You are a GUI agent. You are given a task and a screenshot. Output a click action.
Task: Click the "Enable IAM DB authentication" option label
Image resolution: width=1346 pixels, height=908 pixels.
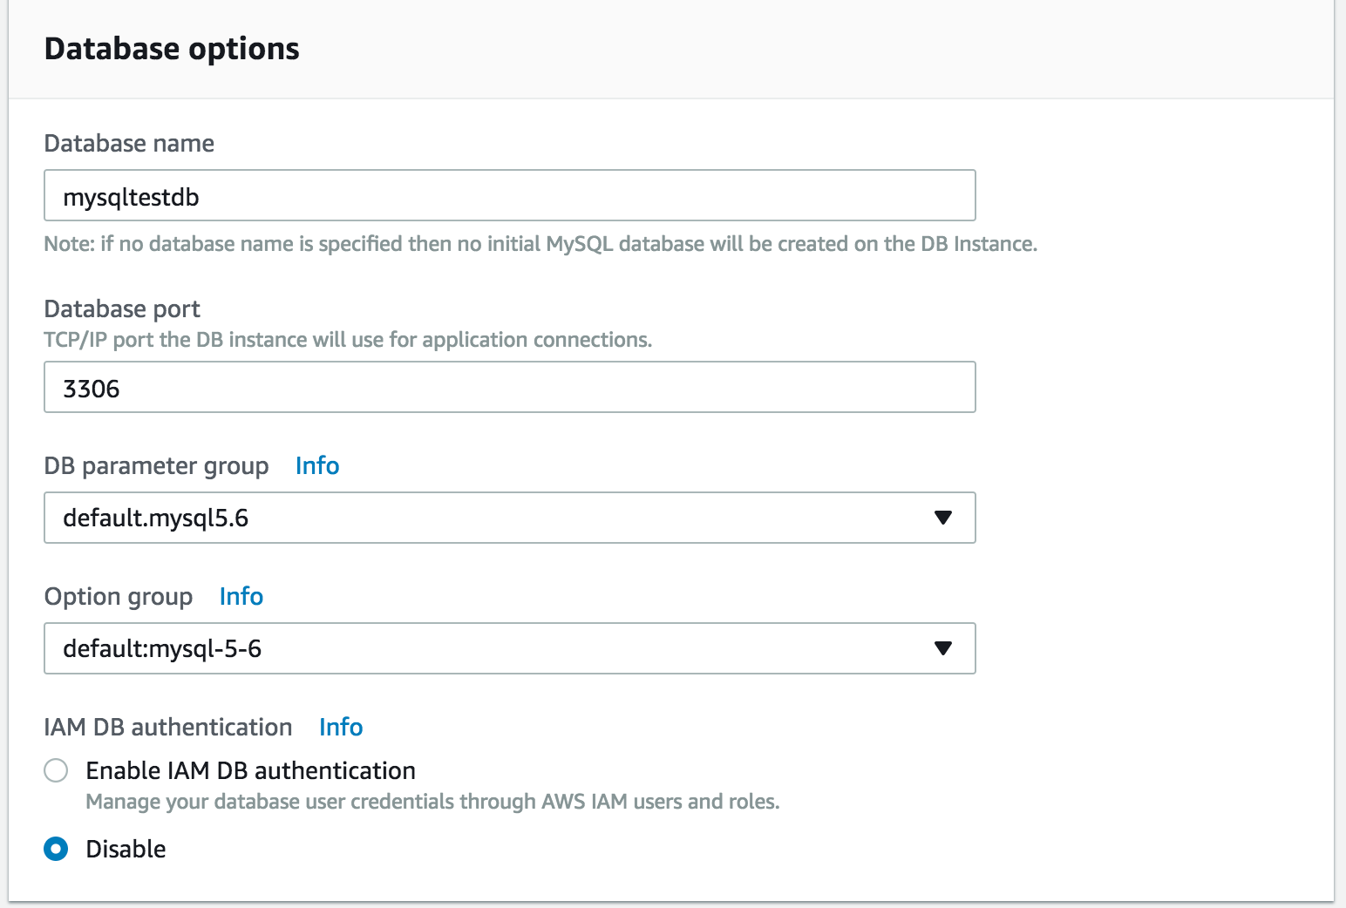click(250, 771)
